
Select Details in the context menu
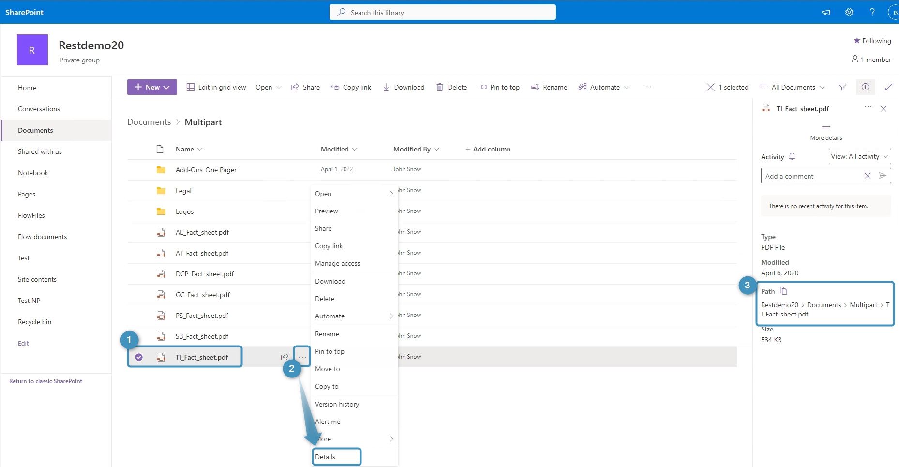click(325, 457)
